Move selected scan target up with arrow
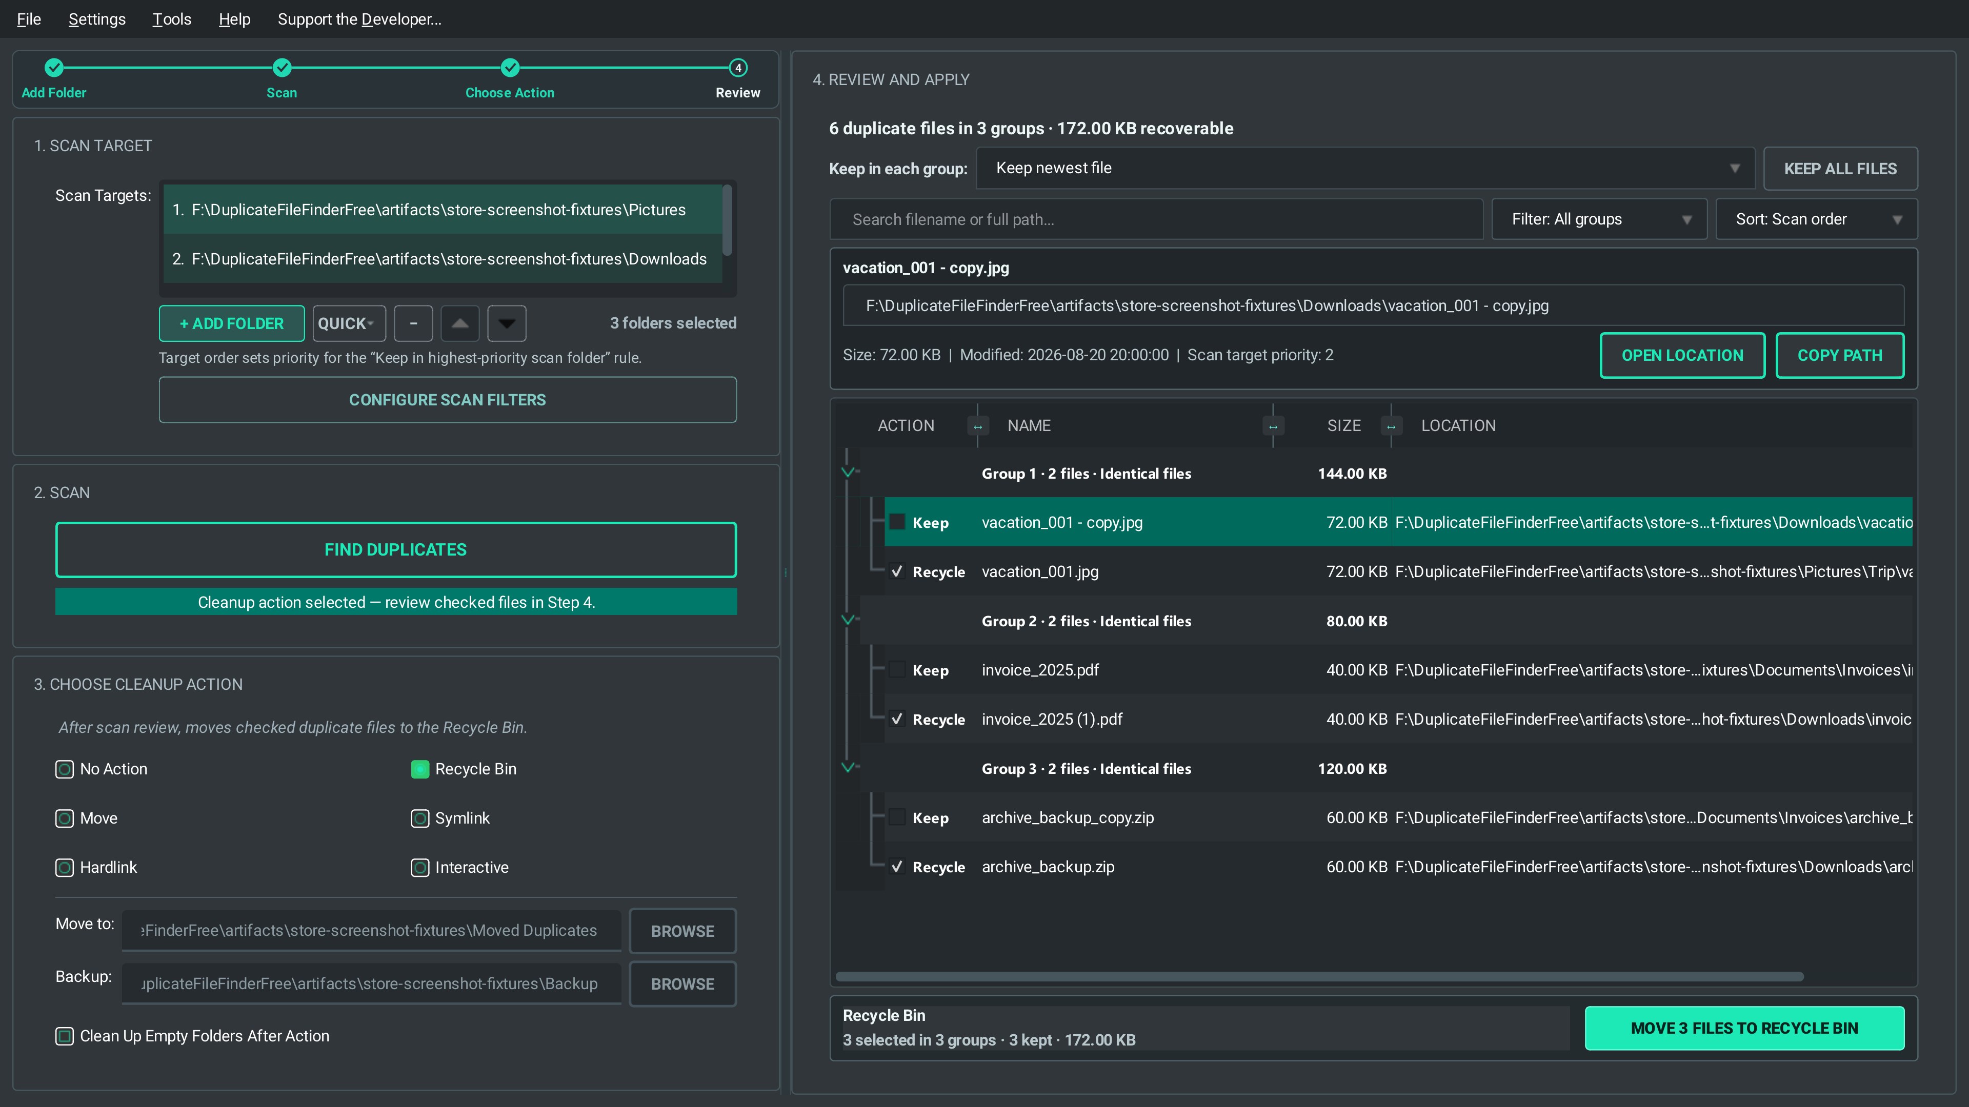 [459, 323]
